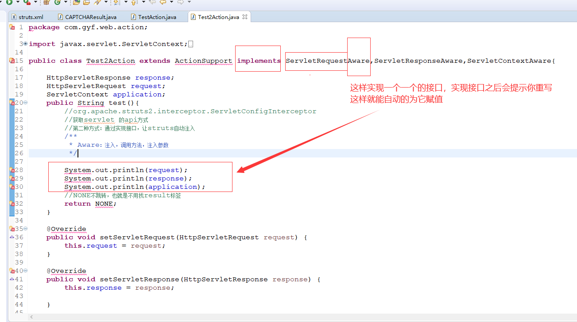Click System.out.println(request) on line 28
577x322 pixels.
(x=126, y=170)
